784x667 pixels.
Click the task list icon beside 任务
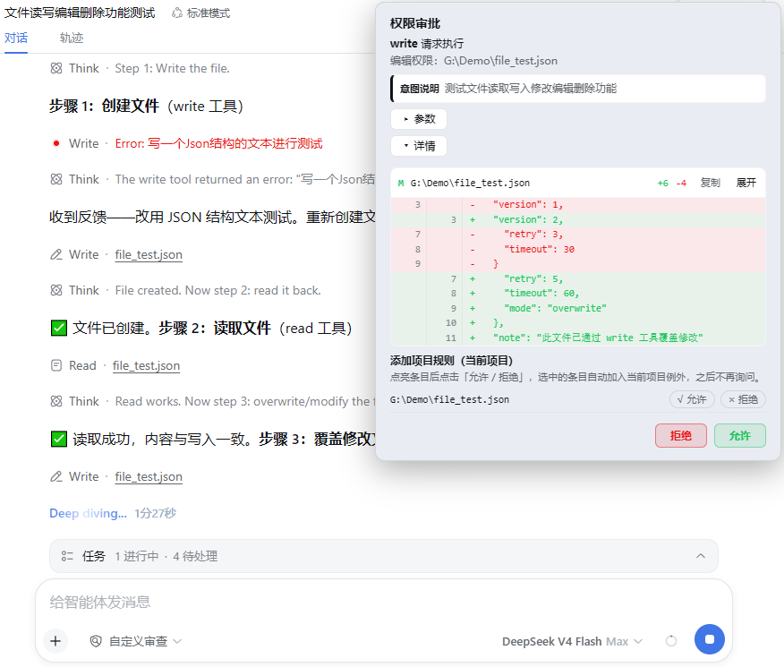coord(67,556)
